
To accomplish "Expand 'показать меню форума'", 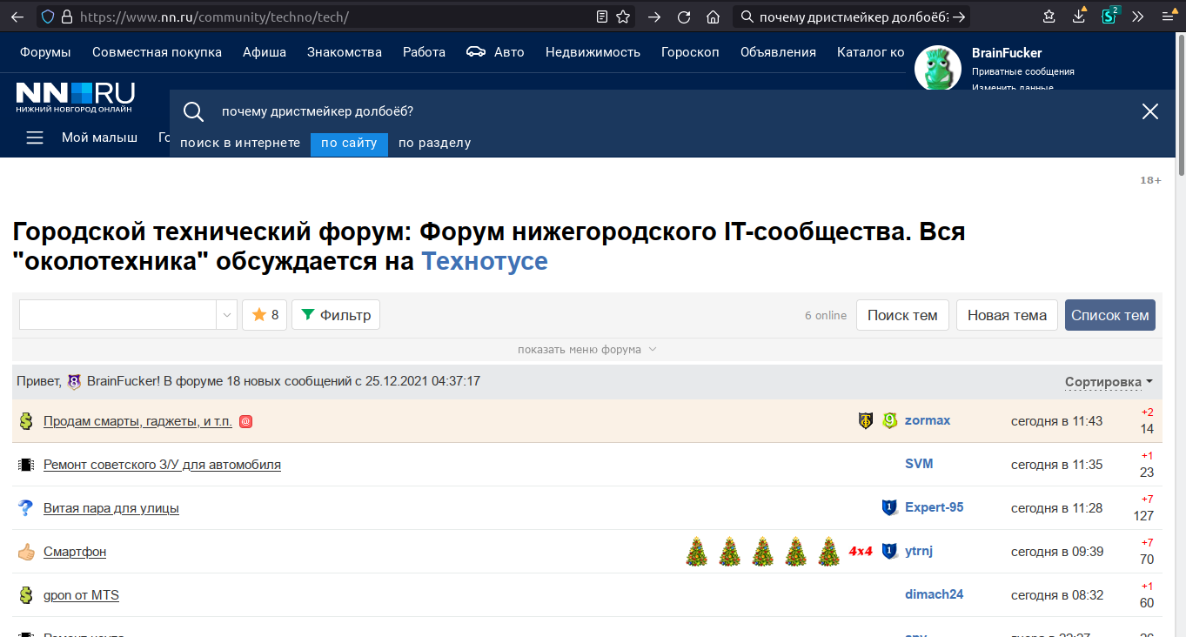I will pos(586,349).
